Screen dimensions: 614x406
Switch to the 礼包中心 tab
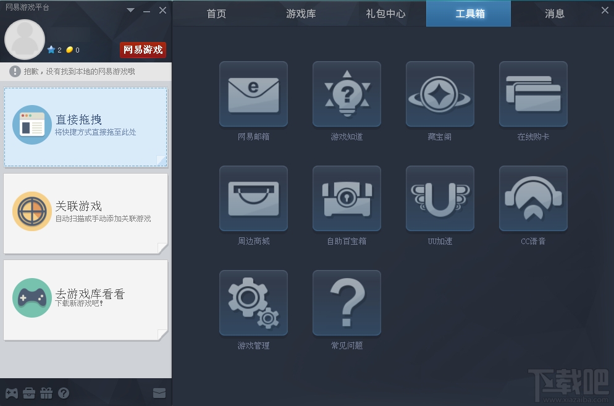click(x=385, y=14)
